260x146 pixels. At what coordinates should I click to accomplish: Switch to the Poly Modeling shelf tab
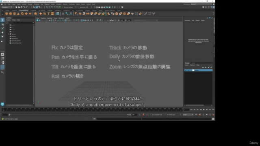[x=24, y=11]
